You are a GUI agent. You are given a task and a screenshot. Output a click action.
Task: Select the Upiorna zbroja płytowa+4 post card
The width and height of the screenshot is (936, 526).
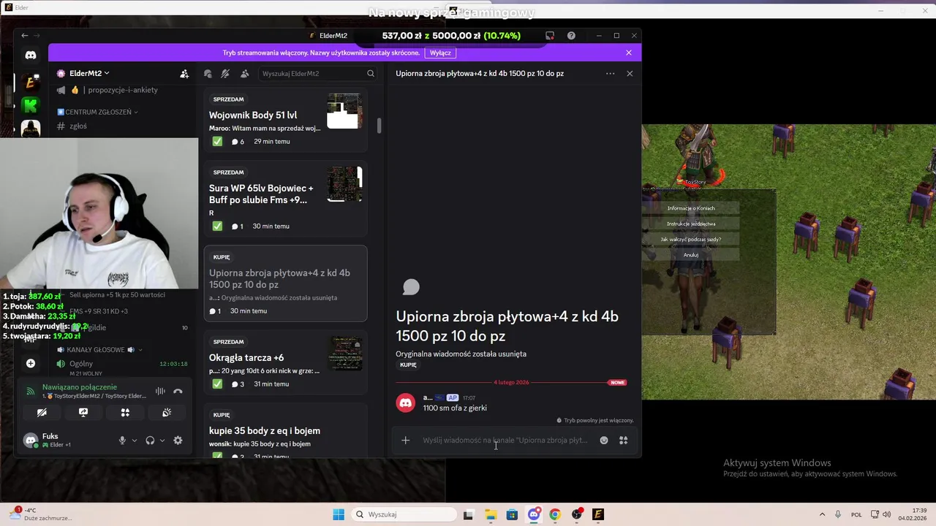[x=285, y=283]
